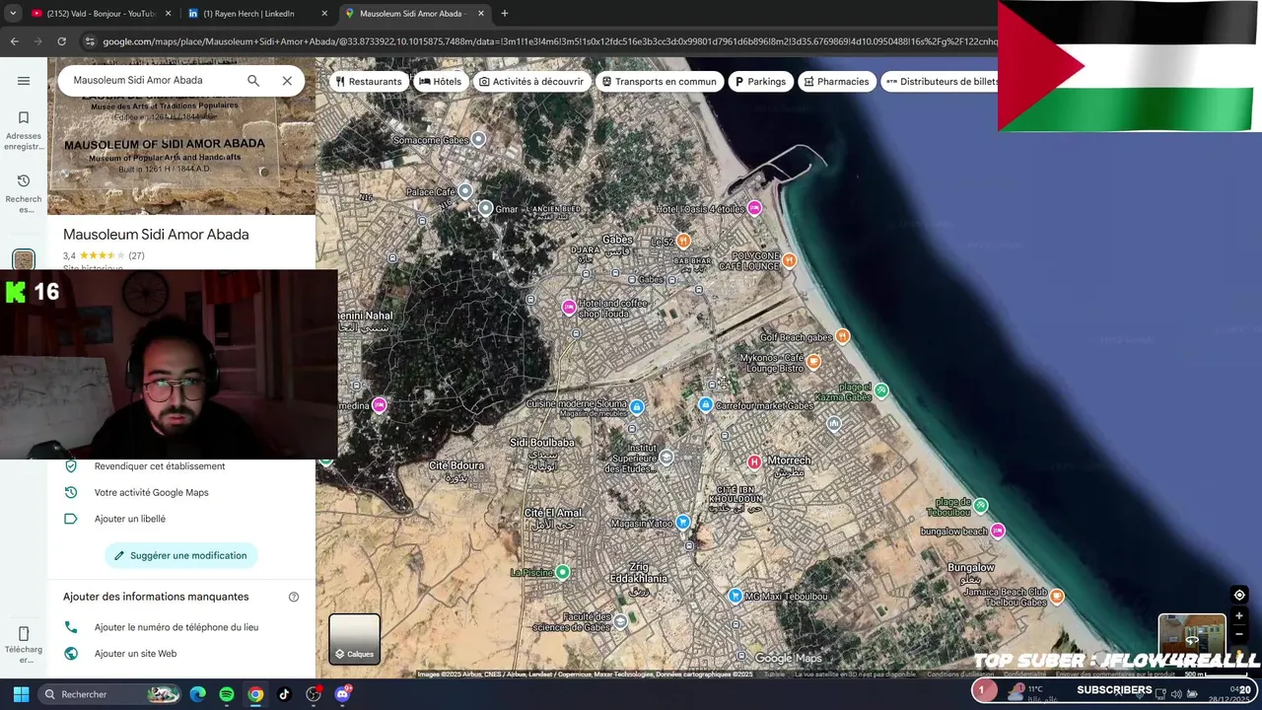Click the search magnifier in Maps search box
This screenshot has width=1262, height=710.
click(x=253, y=81)
